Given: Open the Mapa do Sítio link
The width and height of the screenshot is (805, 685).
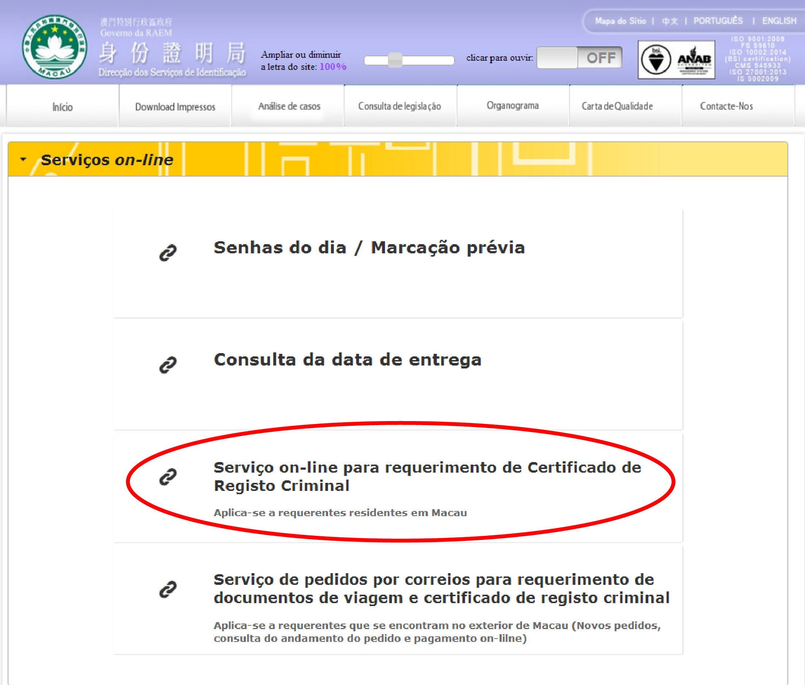Looking at the screenshot, I should point(620,21).
